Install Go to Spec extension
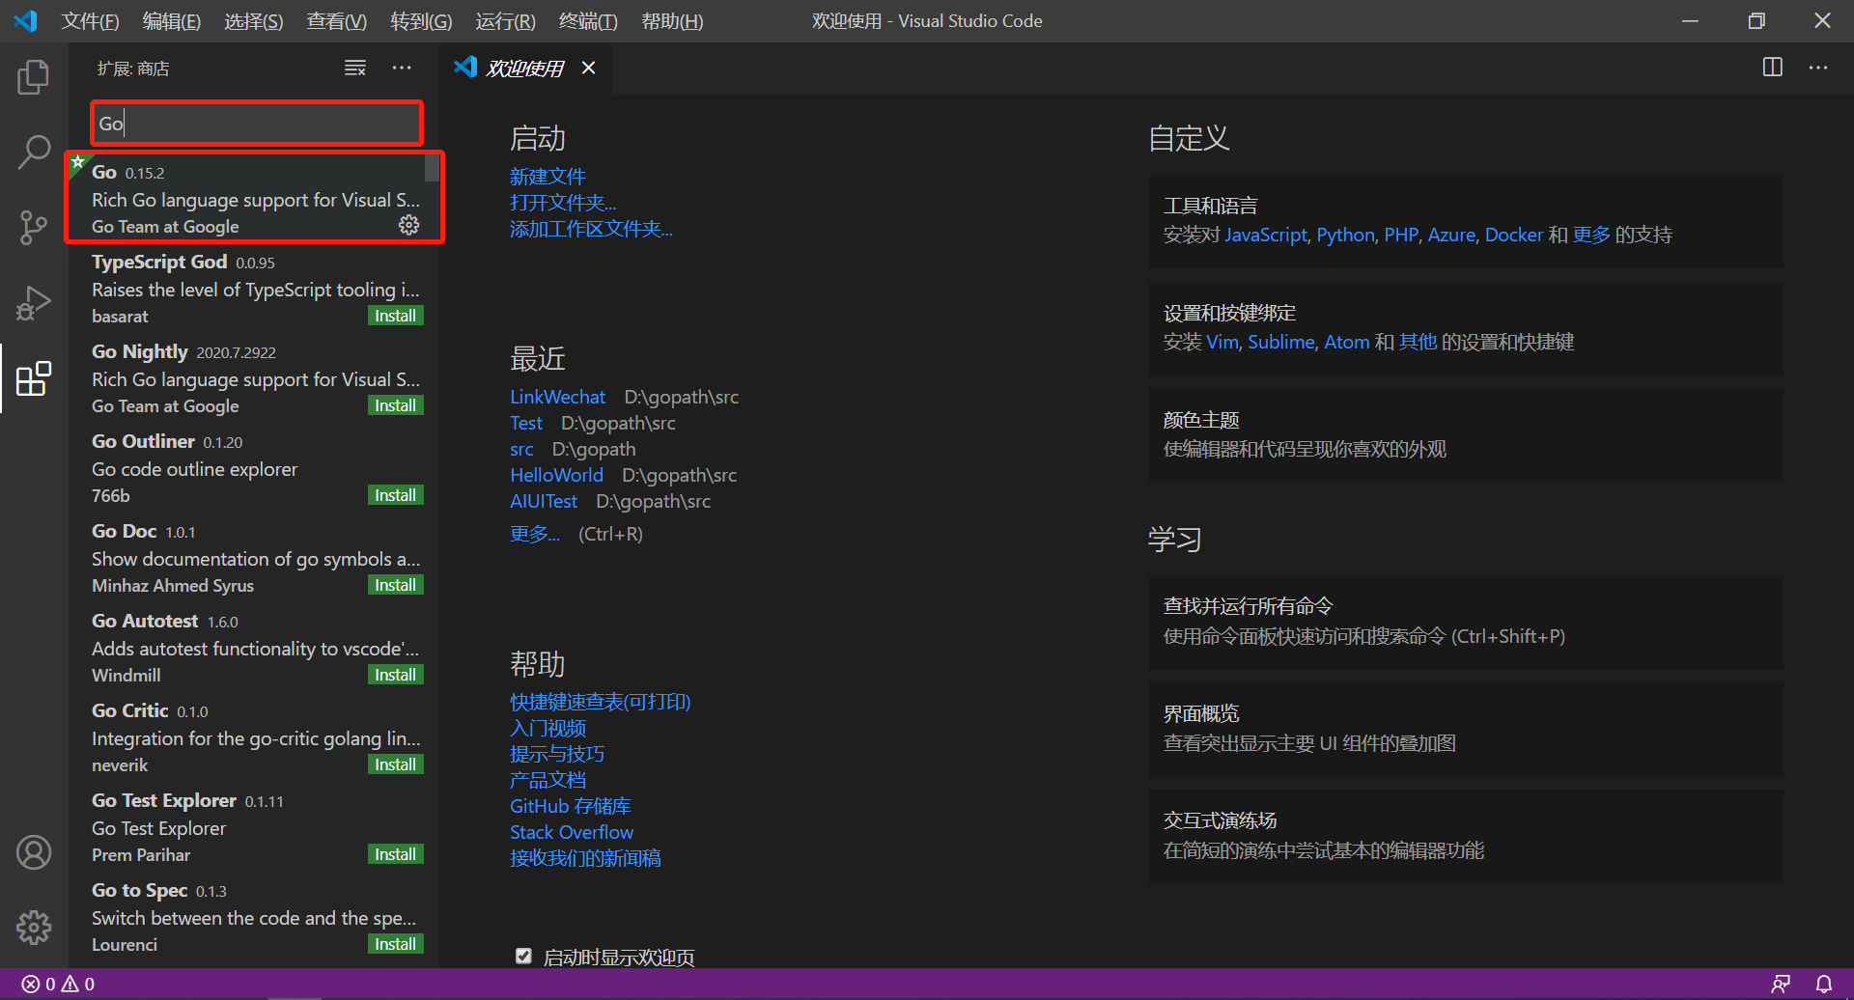1854x1000 pixels. pos(396,944)
